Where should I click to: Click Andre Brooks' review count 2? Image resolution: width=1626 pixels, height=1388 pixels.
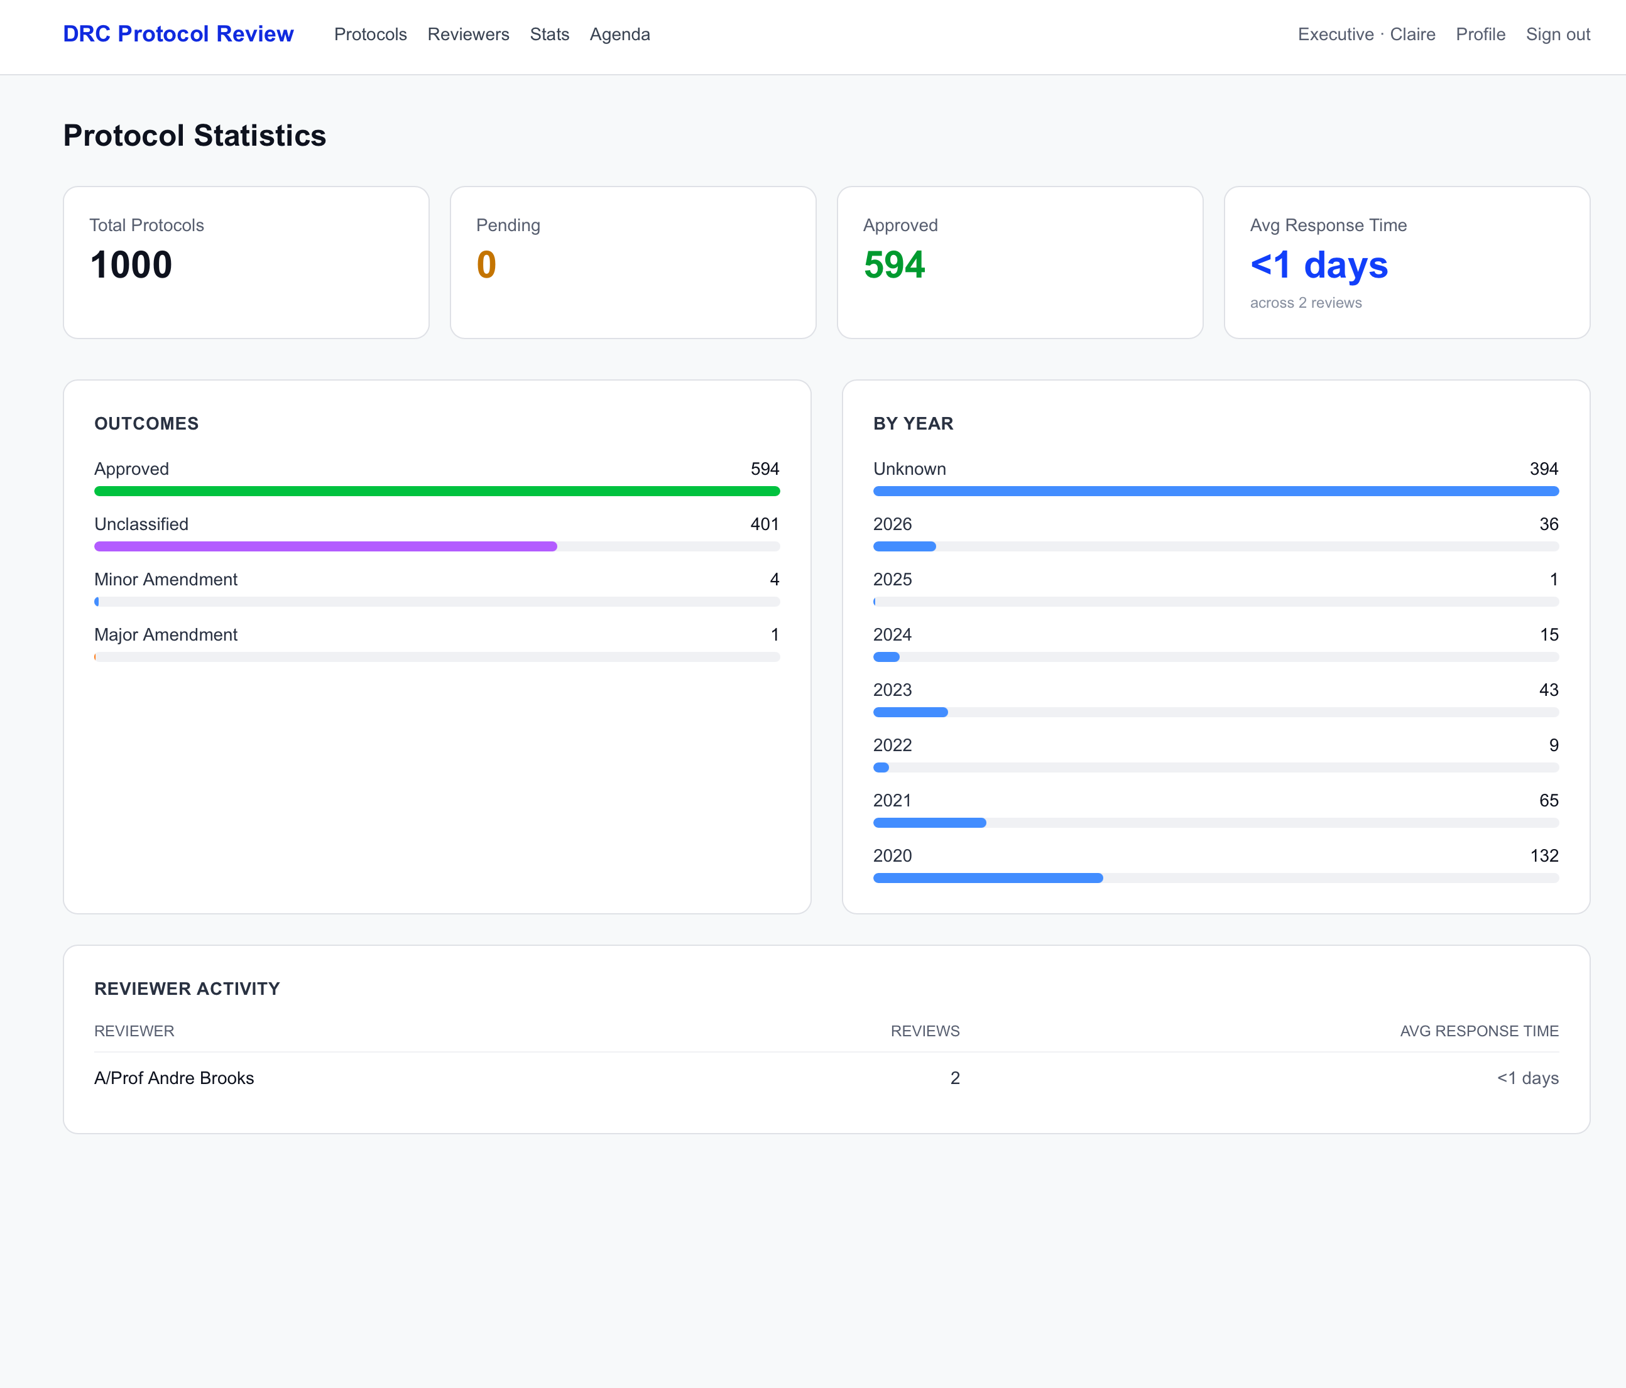click(x=955, y=1078)
